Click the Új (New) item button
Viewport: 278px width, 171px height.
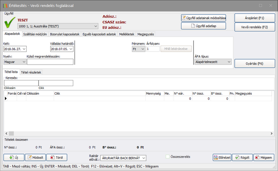pyautogui.click(x=14, y=158)
